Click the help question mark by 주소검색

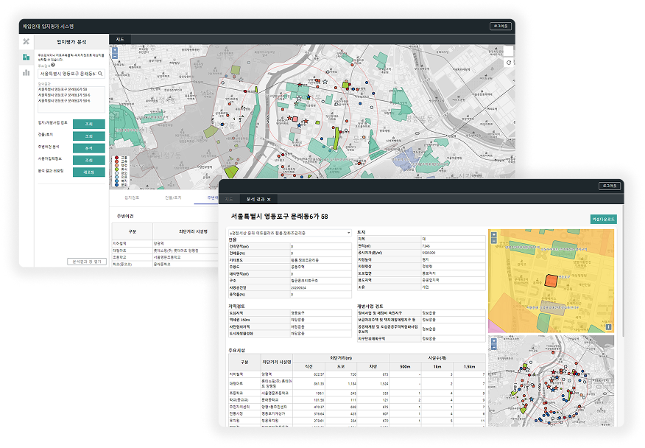tap(54, 66)
